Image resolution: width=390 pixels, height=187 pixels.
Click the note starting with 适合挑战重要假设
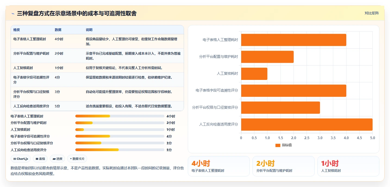pyautogui.click(x=129, y=106)
